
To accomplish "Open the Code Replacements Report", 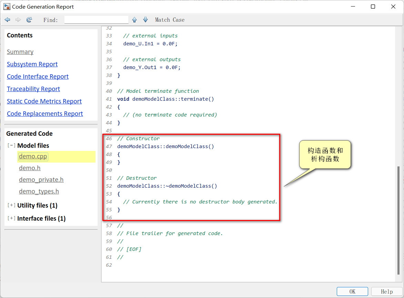I will pyautogui.click(x=45, y=113).
